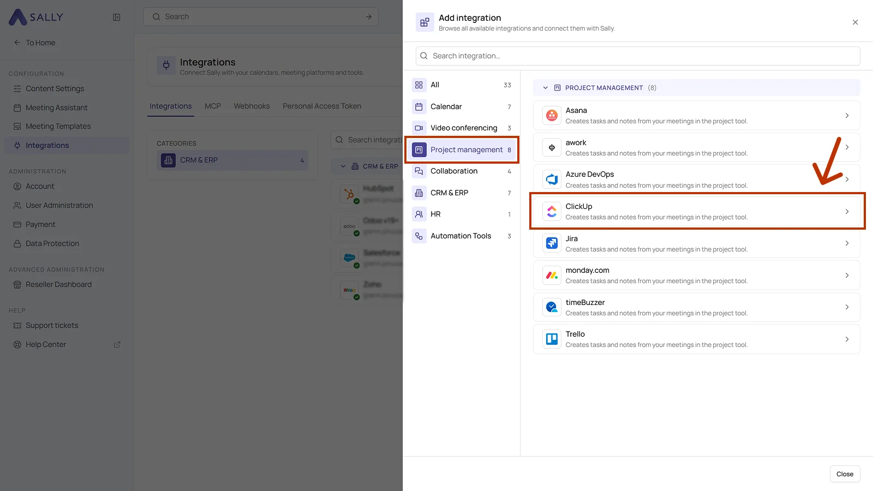The image size is (873, 491).
Task: Click the CRM & ERP building icon in dialog
Action: pyautogui.click(x=419, y=193)
